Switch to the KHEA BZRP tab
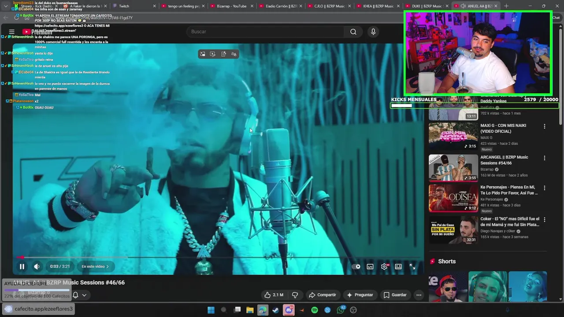 tap(377, 6)
